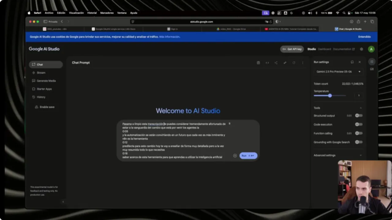
Task: Click the reset run settings icon
Action: point(352,62)
